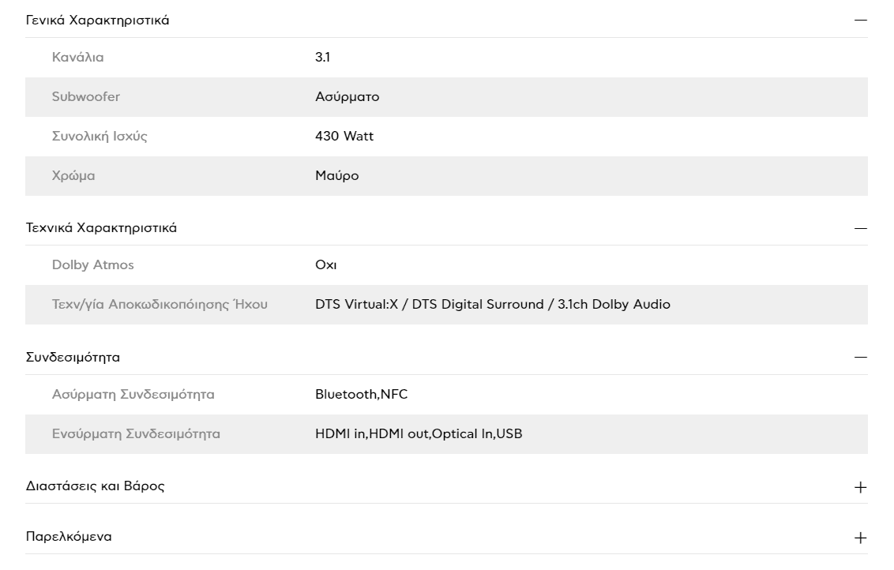Click the DTS Virtual:X decoding value

tap(493, 305)
